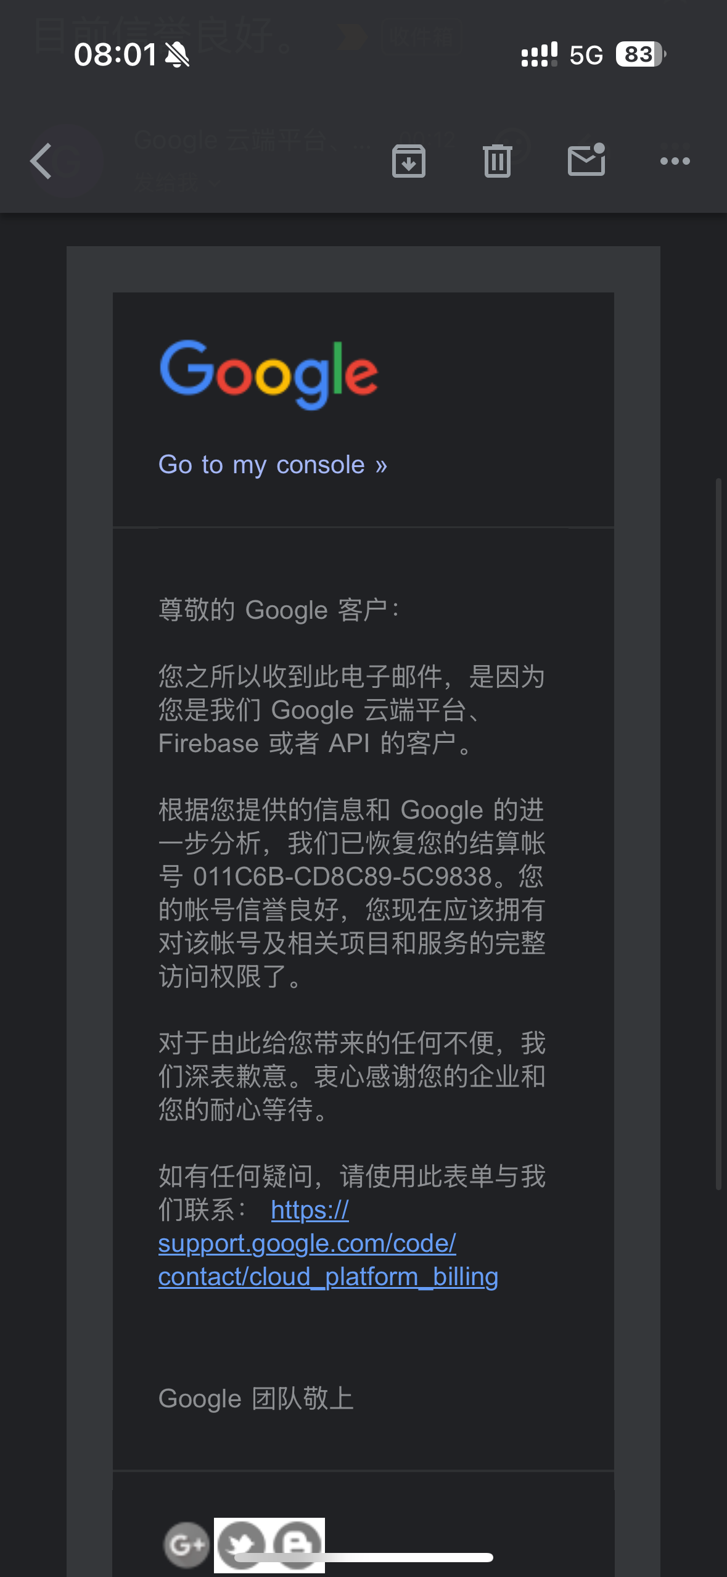
Task: Tap the home indicator bar at the bottom
Action: [x=364, y=1557]
